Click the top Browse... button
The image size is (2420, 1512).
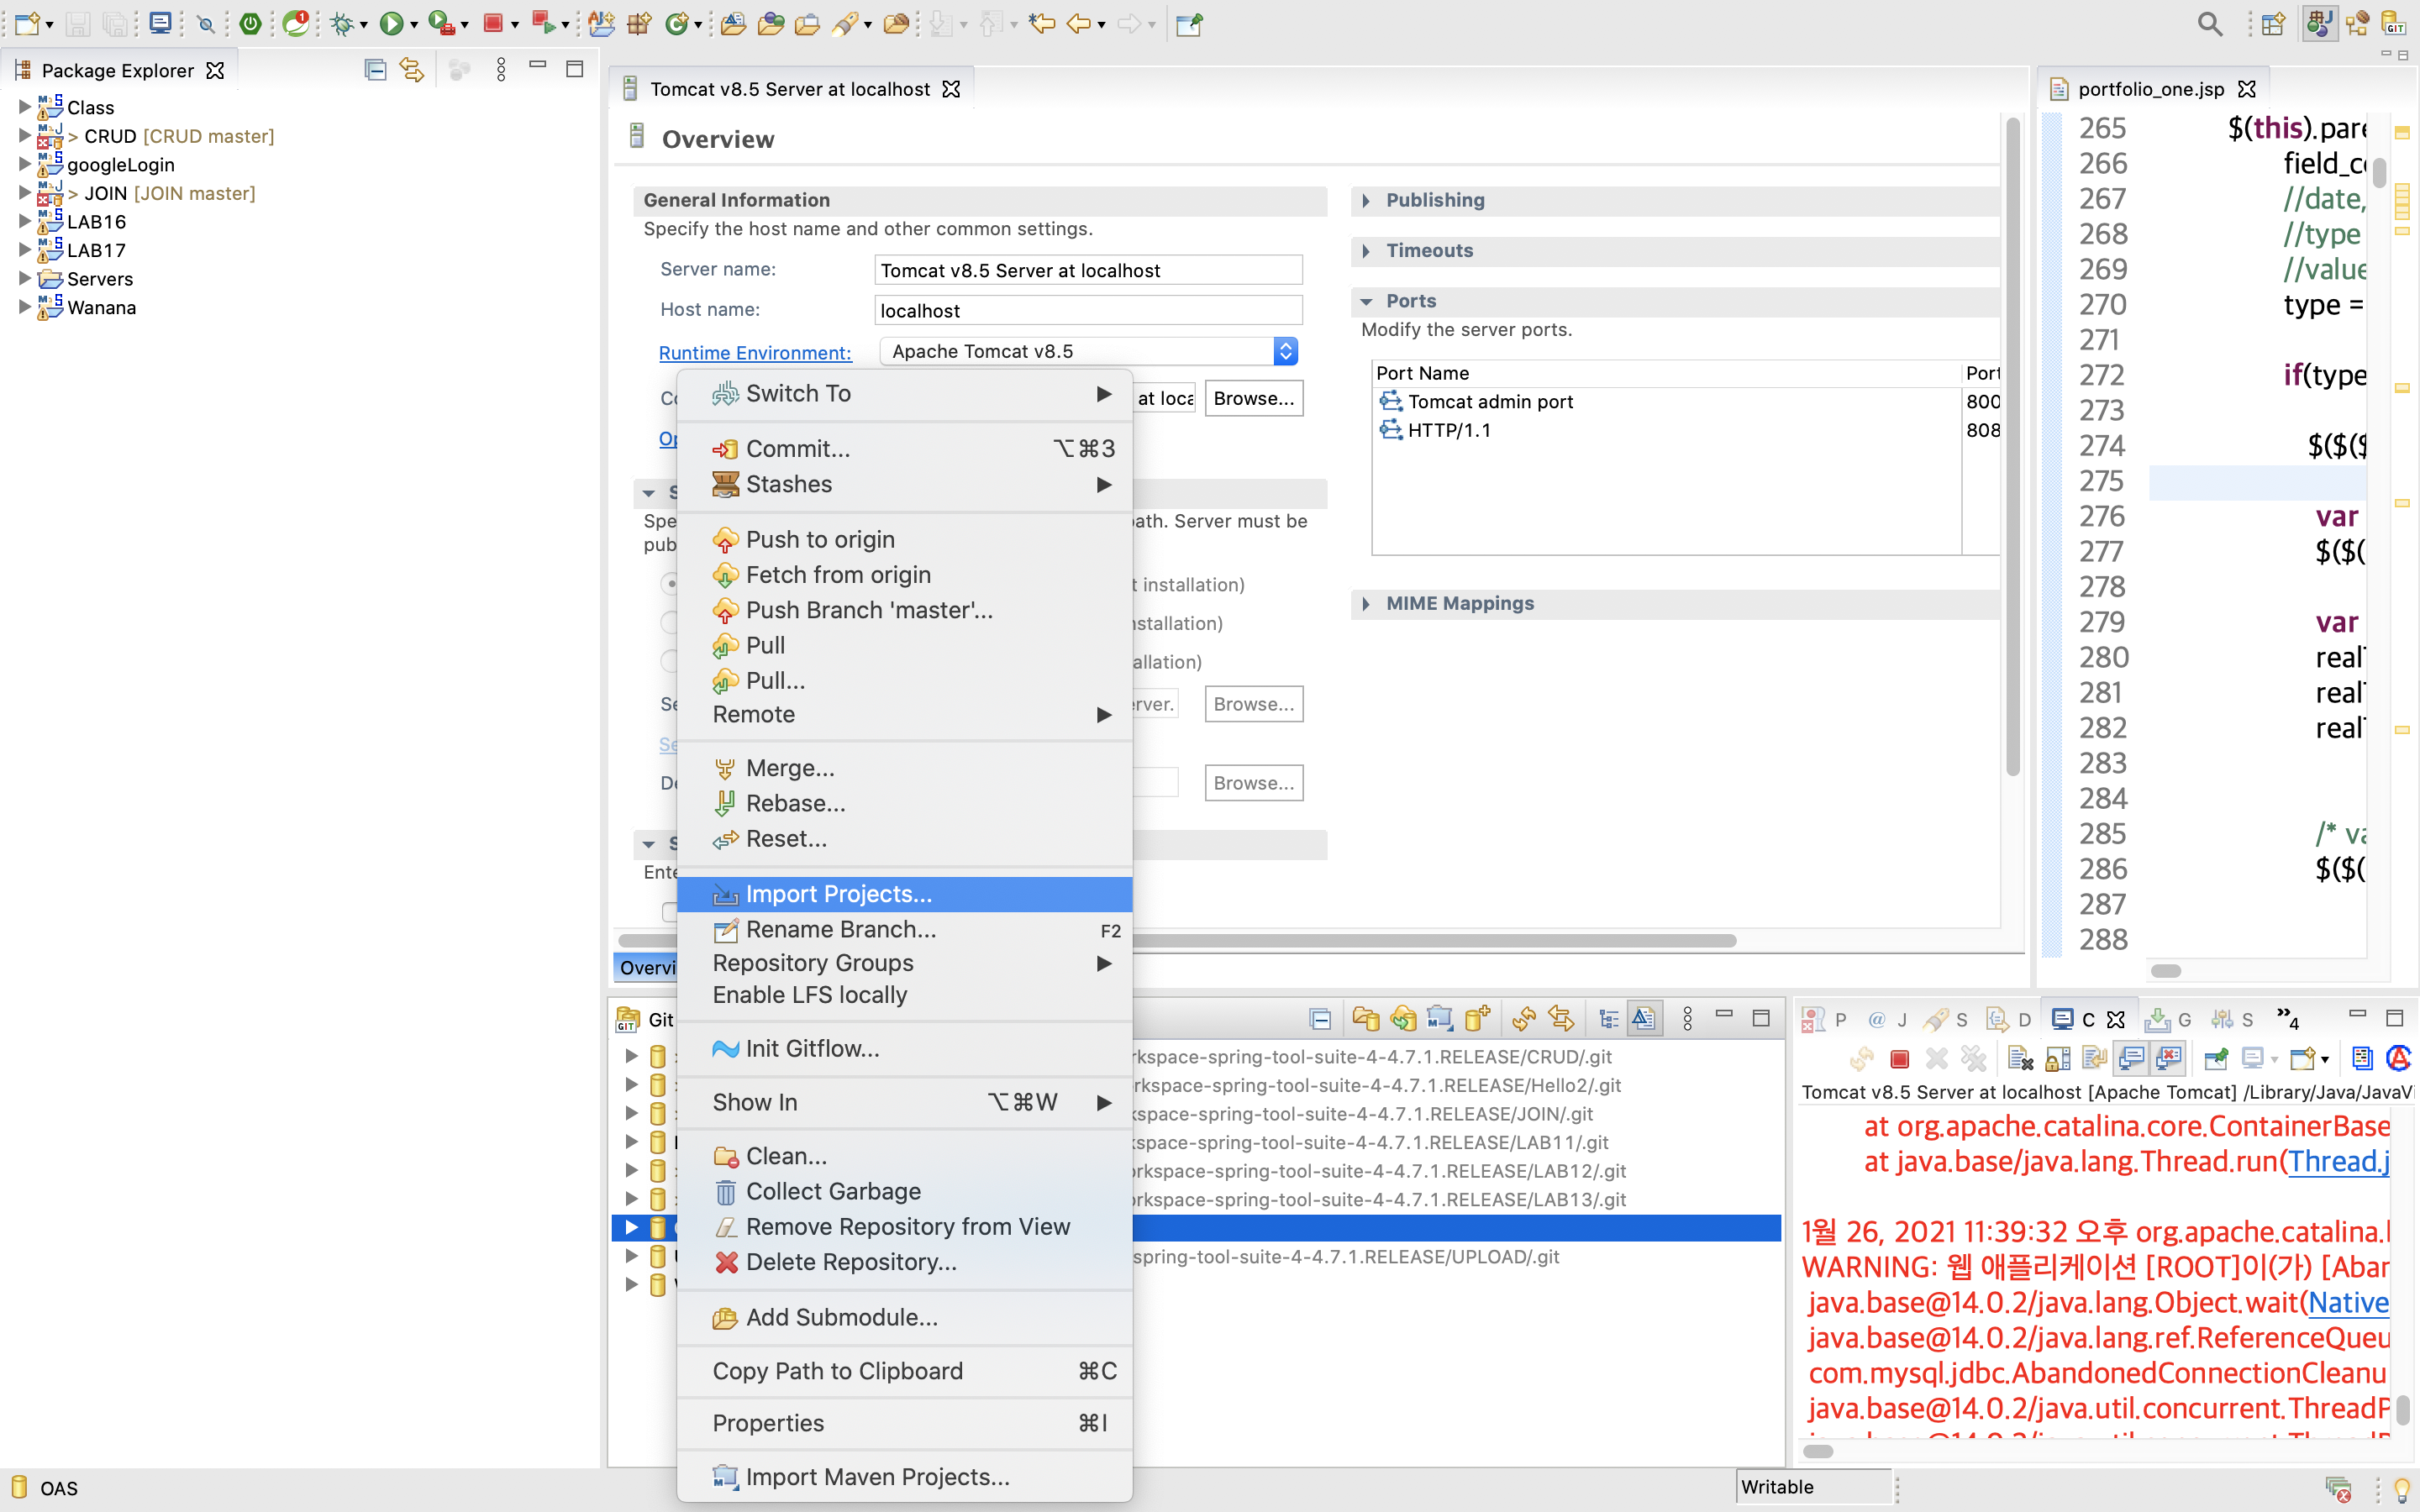click(1253, 398)
